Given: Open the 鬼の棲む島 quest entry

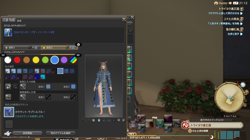Looking at the screenshot, I should (x=232, y=29).
